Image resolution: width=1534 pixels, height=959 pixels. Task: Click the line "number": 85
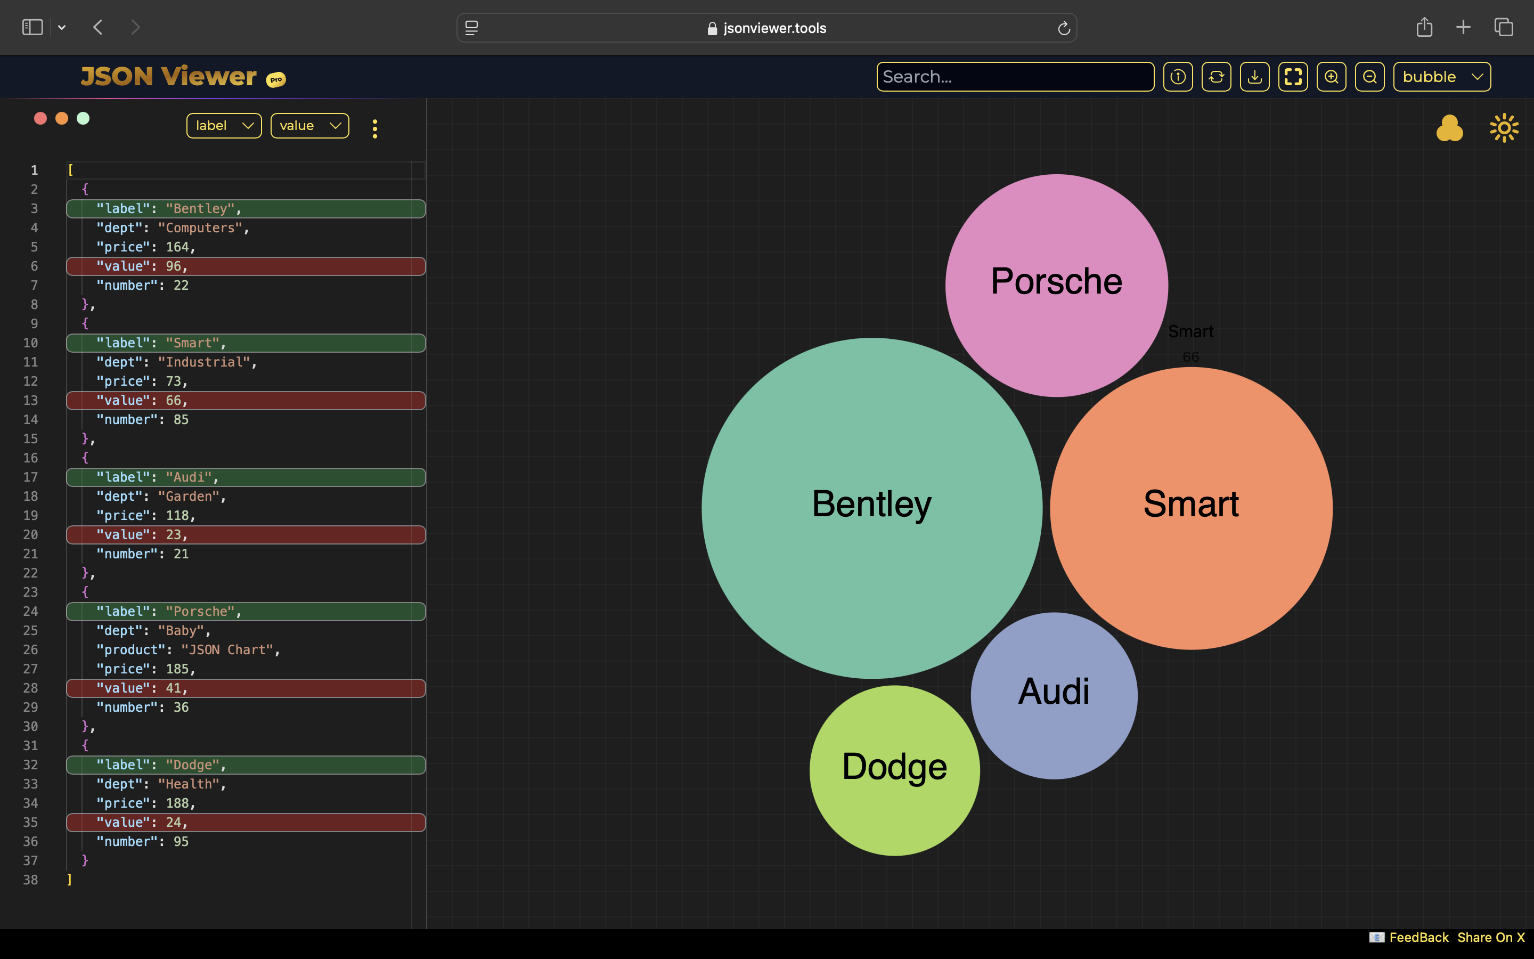point(142,420)
